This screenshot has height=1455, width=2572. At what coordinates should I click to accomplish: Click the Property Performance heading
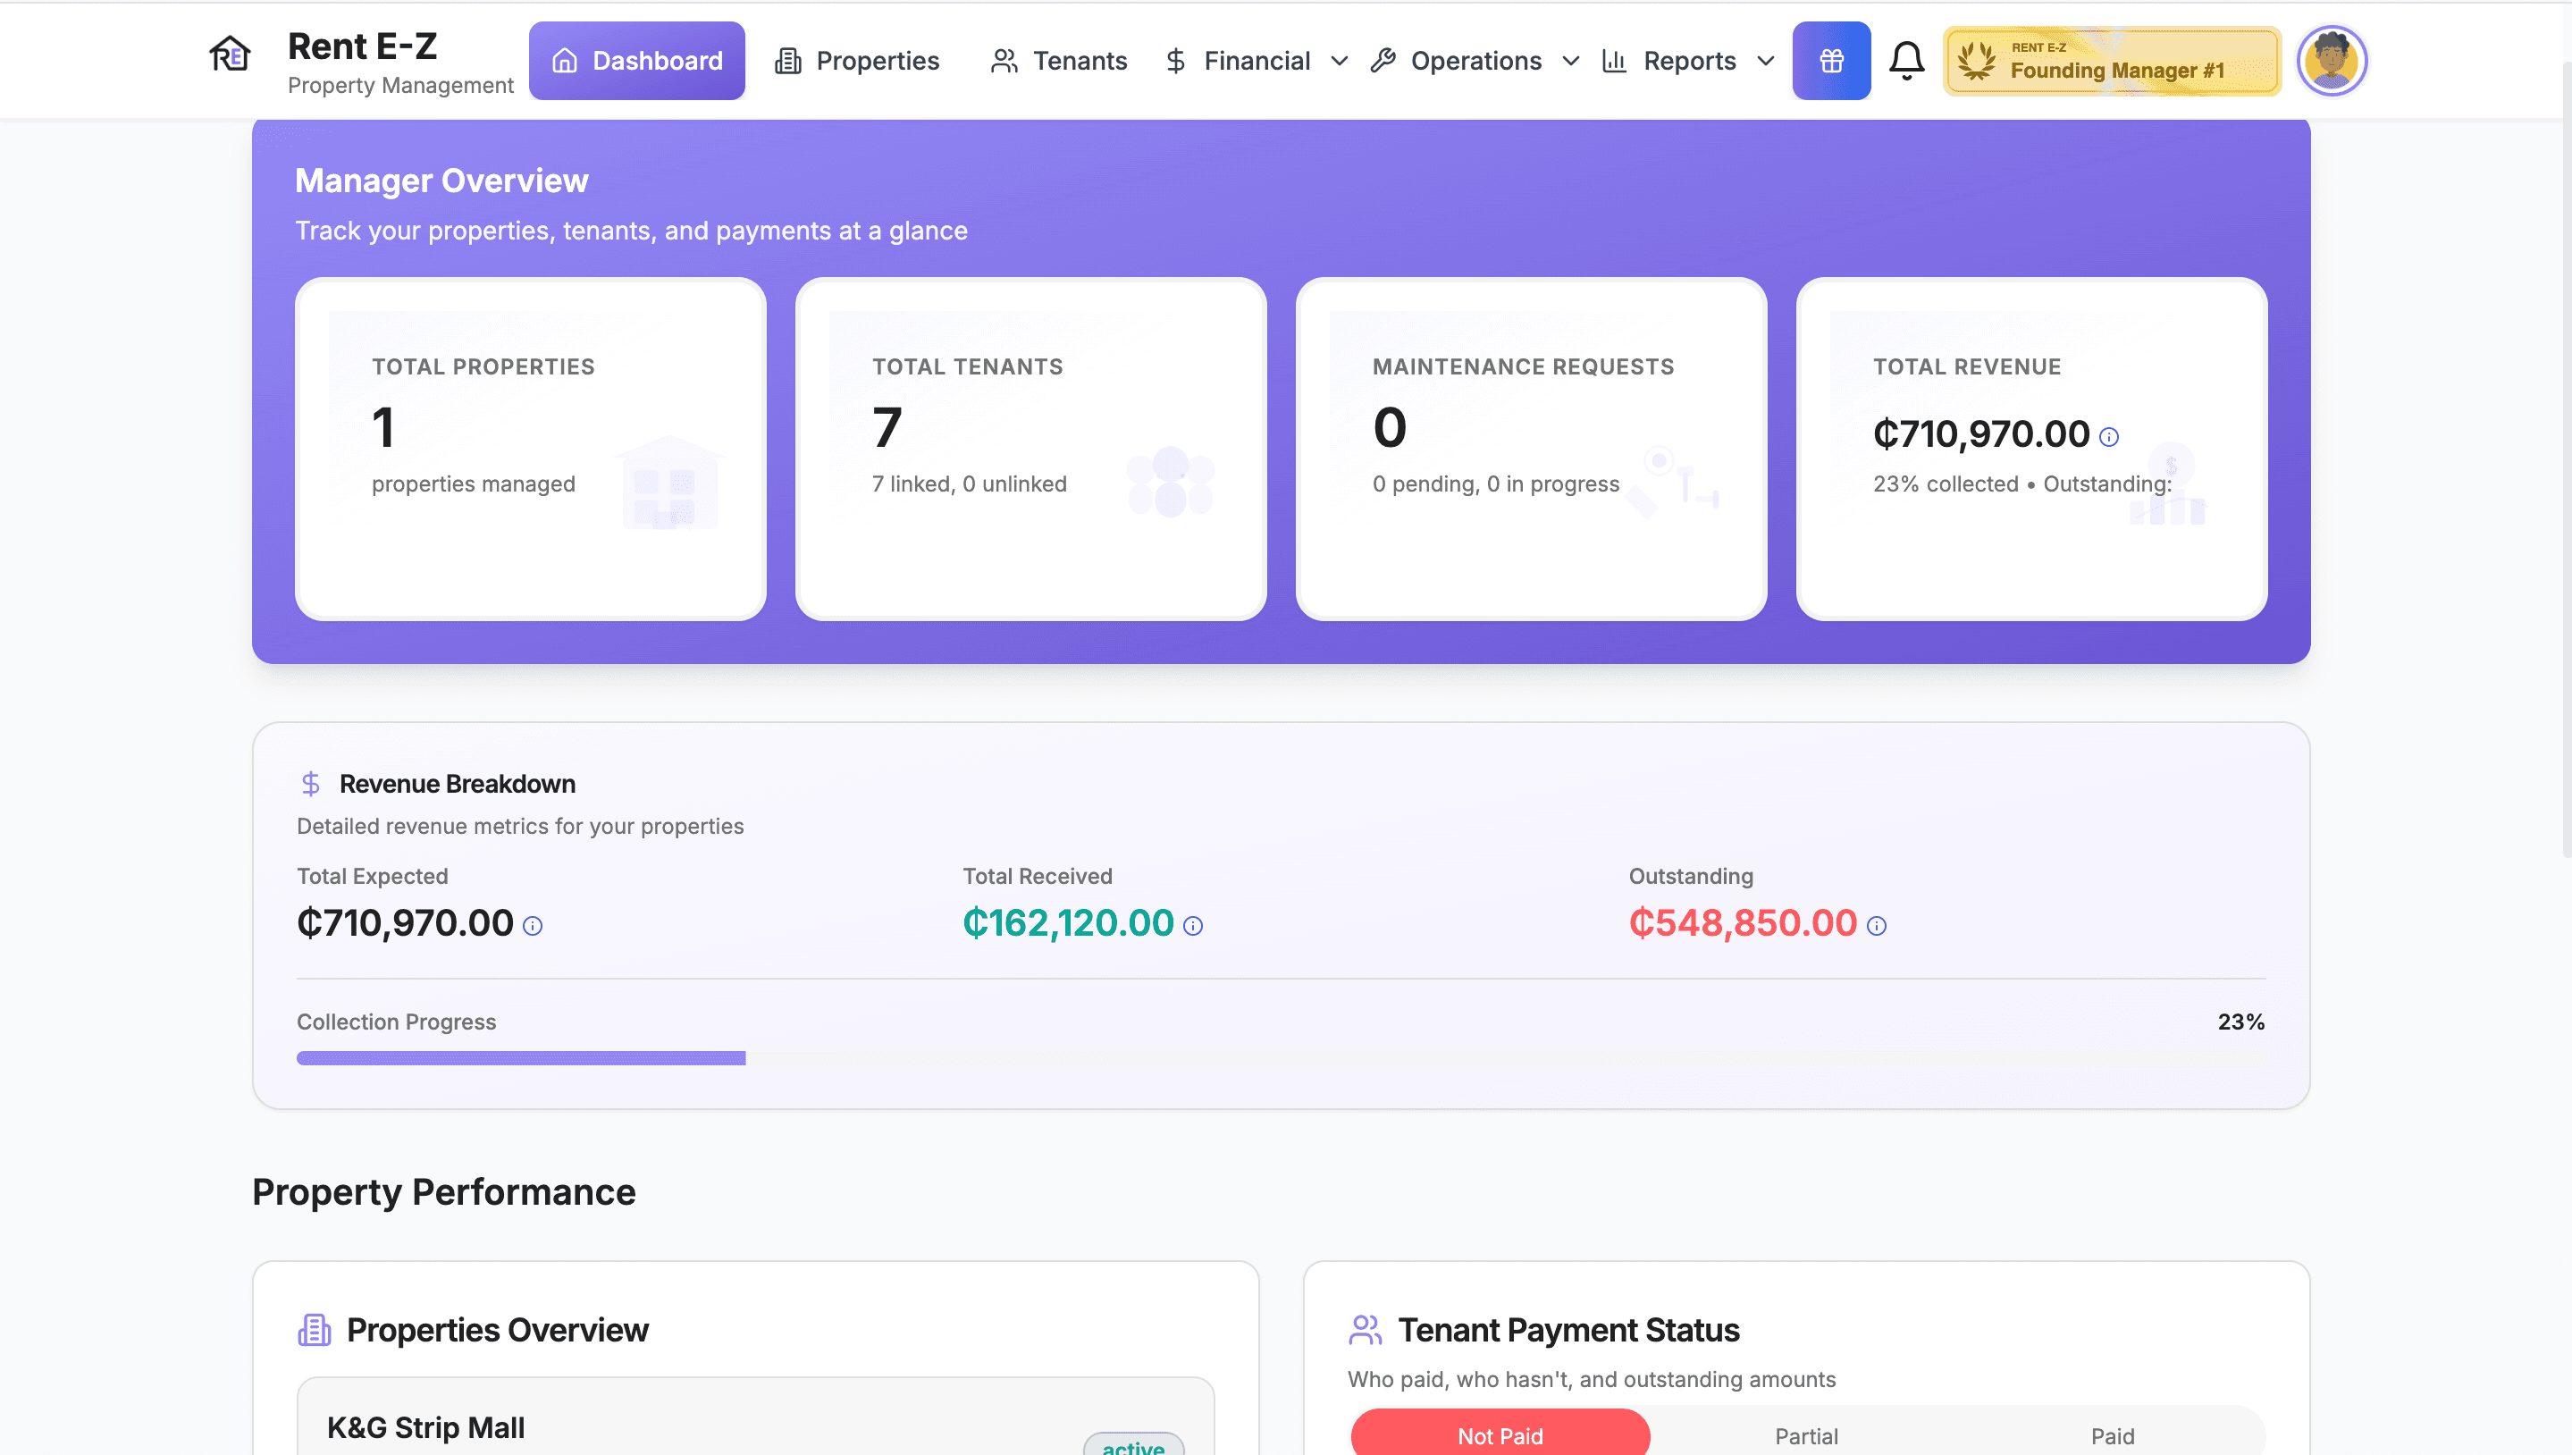pyautogui.click(x=443, y=1192)
